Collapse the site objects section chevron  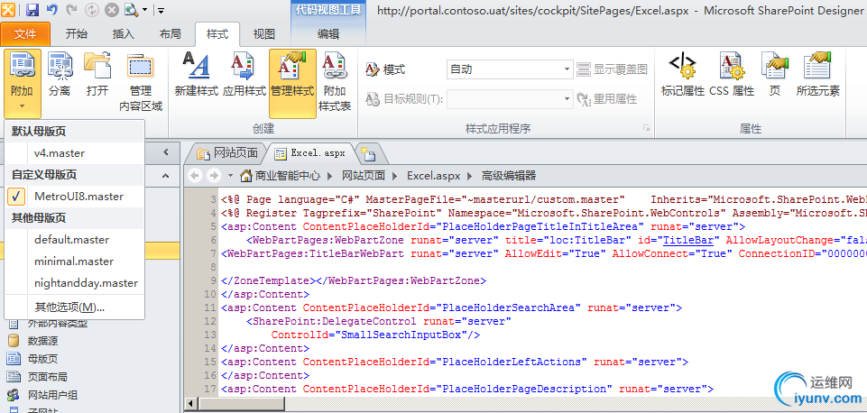[166, 176]
